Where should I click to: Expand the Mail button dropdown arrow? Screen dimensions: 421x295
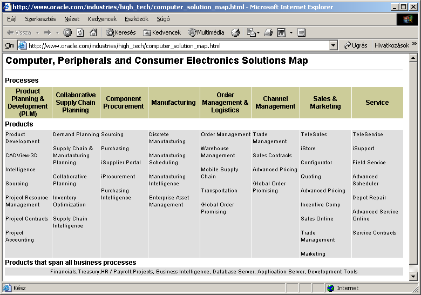259,33
